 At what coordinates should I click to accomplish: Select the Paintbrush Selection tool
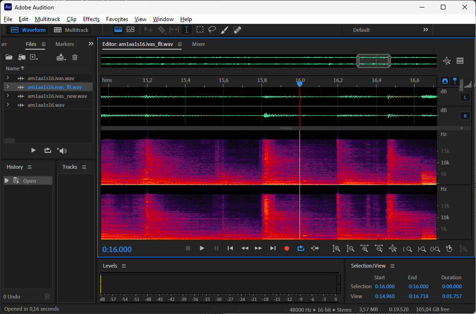[224, 30]
